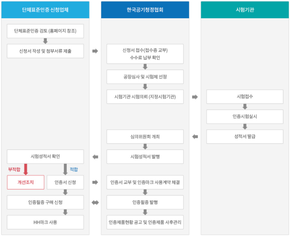291x237 pixels.
Task: Click the down arrow below 공장심사 및 시험체 선정
Action: coord(145,87)
